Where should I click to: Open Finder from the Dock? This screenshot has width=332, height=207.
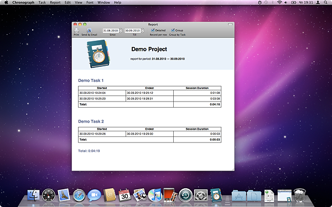(x=33, y=195)
